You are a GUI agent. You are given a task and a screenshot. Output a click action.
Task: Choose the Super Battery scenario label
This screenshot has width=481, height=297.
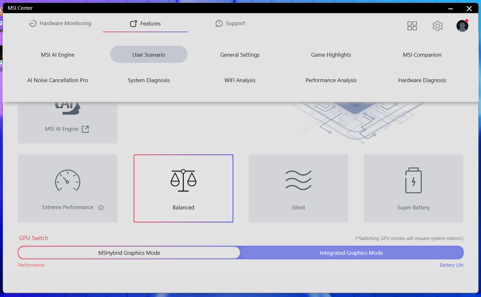(414, 207)
